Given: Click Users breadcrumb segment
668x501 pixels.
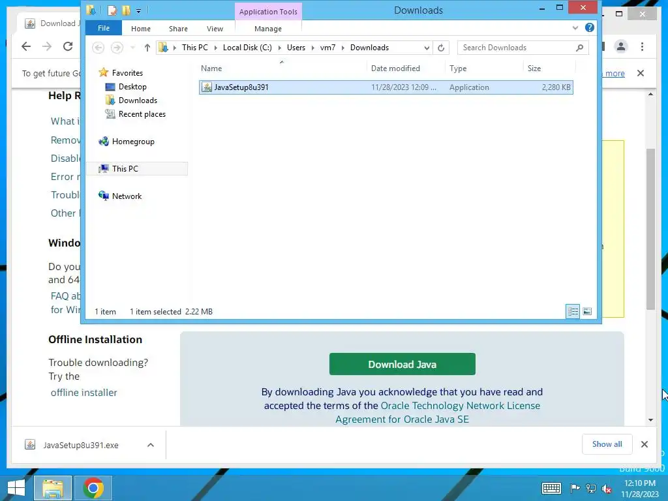Looking at the screenshot, I should tap(296, 48).
